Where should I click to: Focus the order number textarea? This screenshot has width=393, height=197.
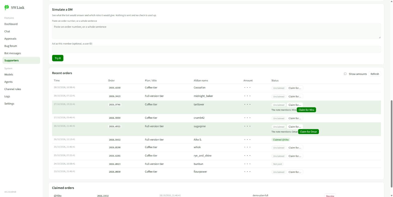[216, 31]
